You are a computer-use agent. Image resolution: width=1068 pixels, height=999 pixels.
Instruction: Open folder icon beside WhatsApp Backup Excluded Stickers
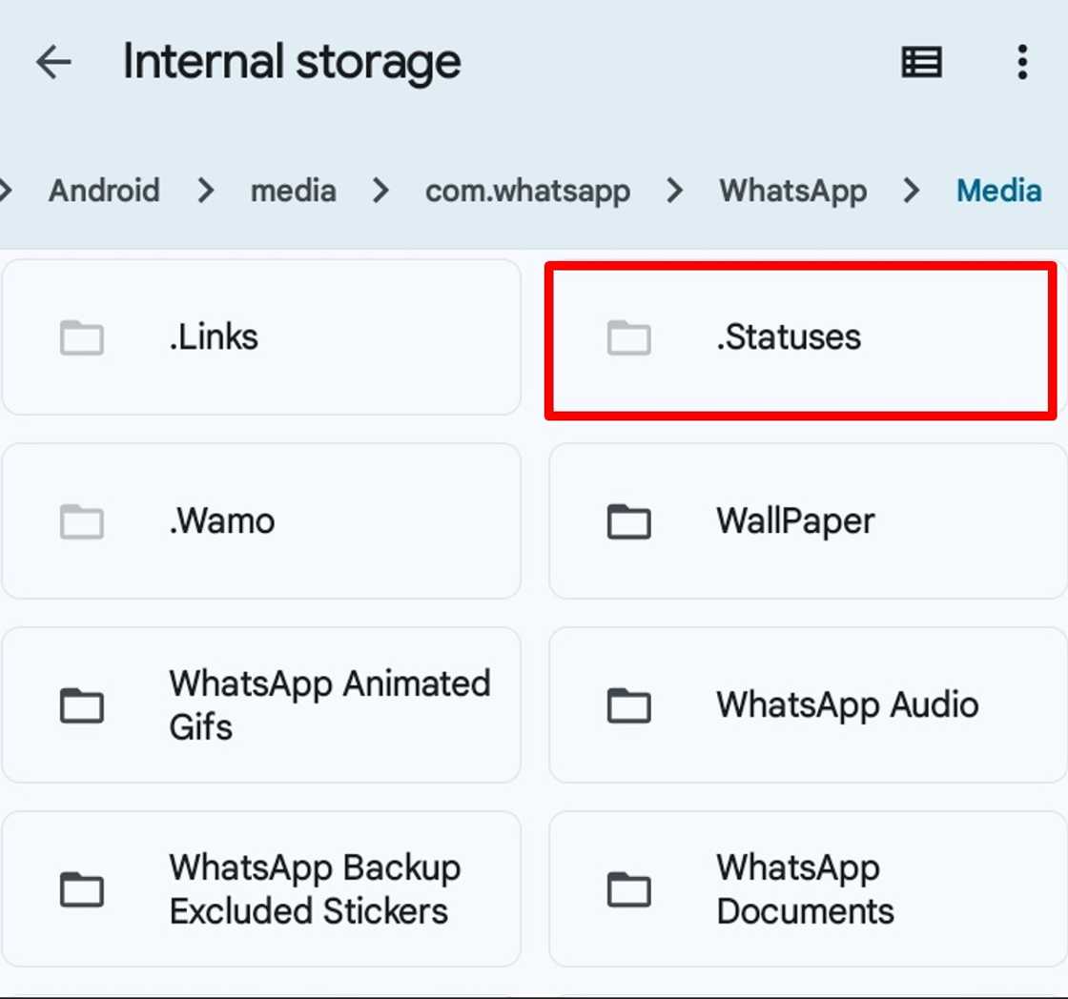tap(82, 889)
